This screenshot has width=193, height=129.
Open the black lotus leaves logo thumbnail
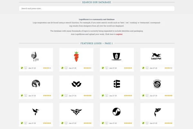coord(76,84)
